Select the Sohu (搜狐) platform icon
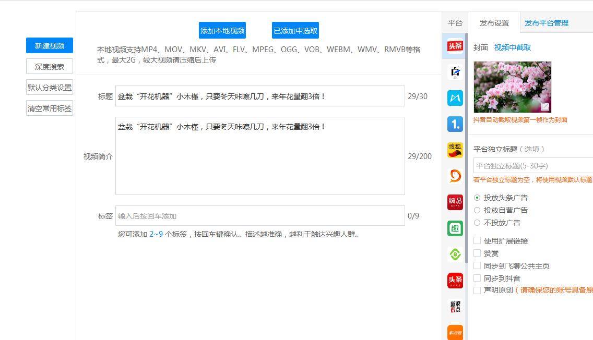Screen dimensions: 593x340 (x=455, y=150)
